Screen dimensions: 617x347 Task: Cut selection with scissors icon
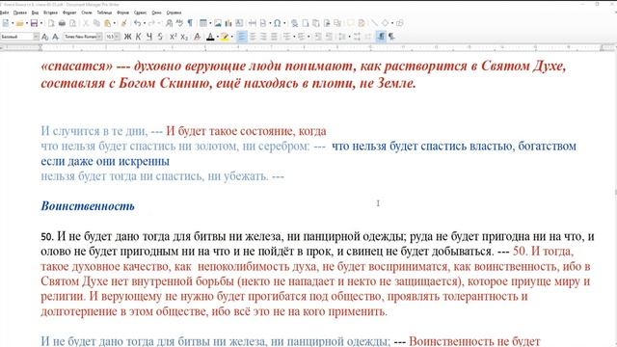(86, 23)
